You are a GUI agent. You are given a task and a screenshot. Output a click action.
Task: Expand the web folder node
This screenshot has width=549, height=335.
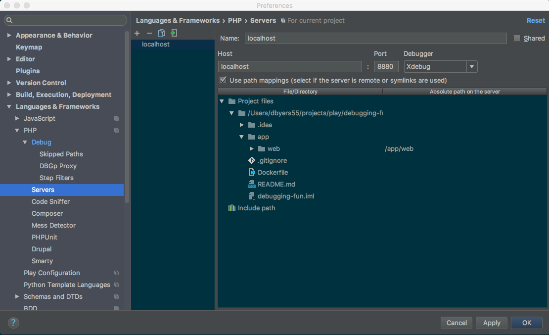pyautogui.click(x=251, y=148)
